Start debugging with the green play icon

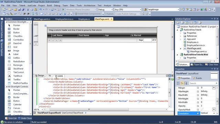click(x=63, y=10)
